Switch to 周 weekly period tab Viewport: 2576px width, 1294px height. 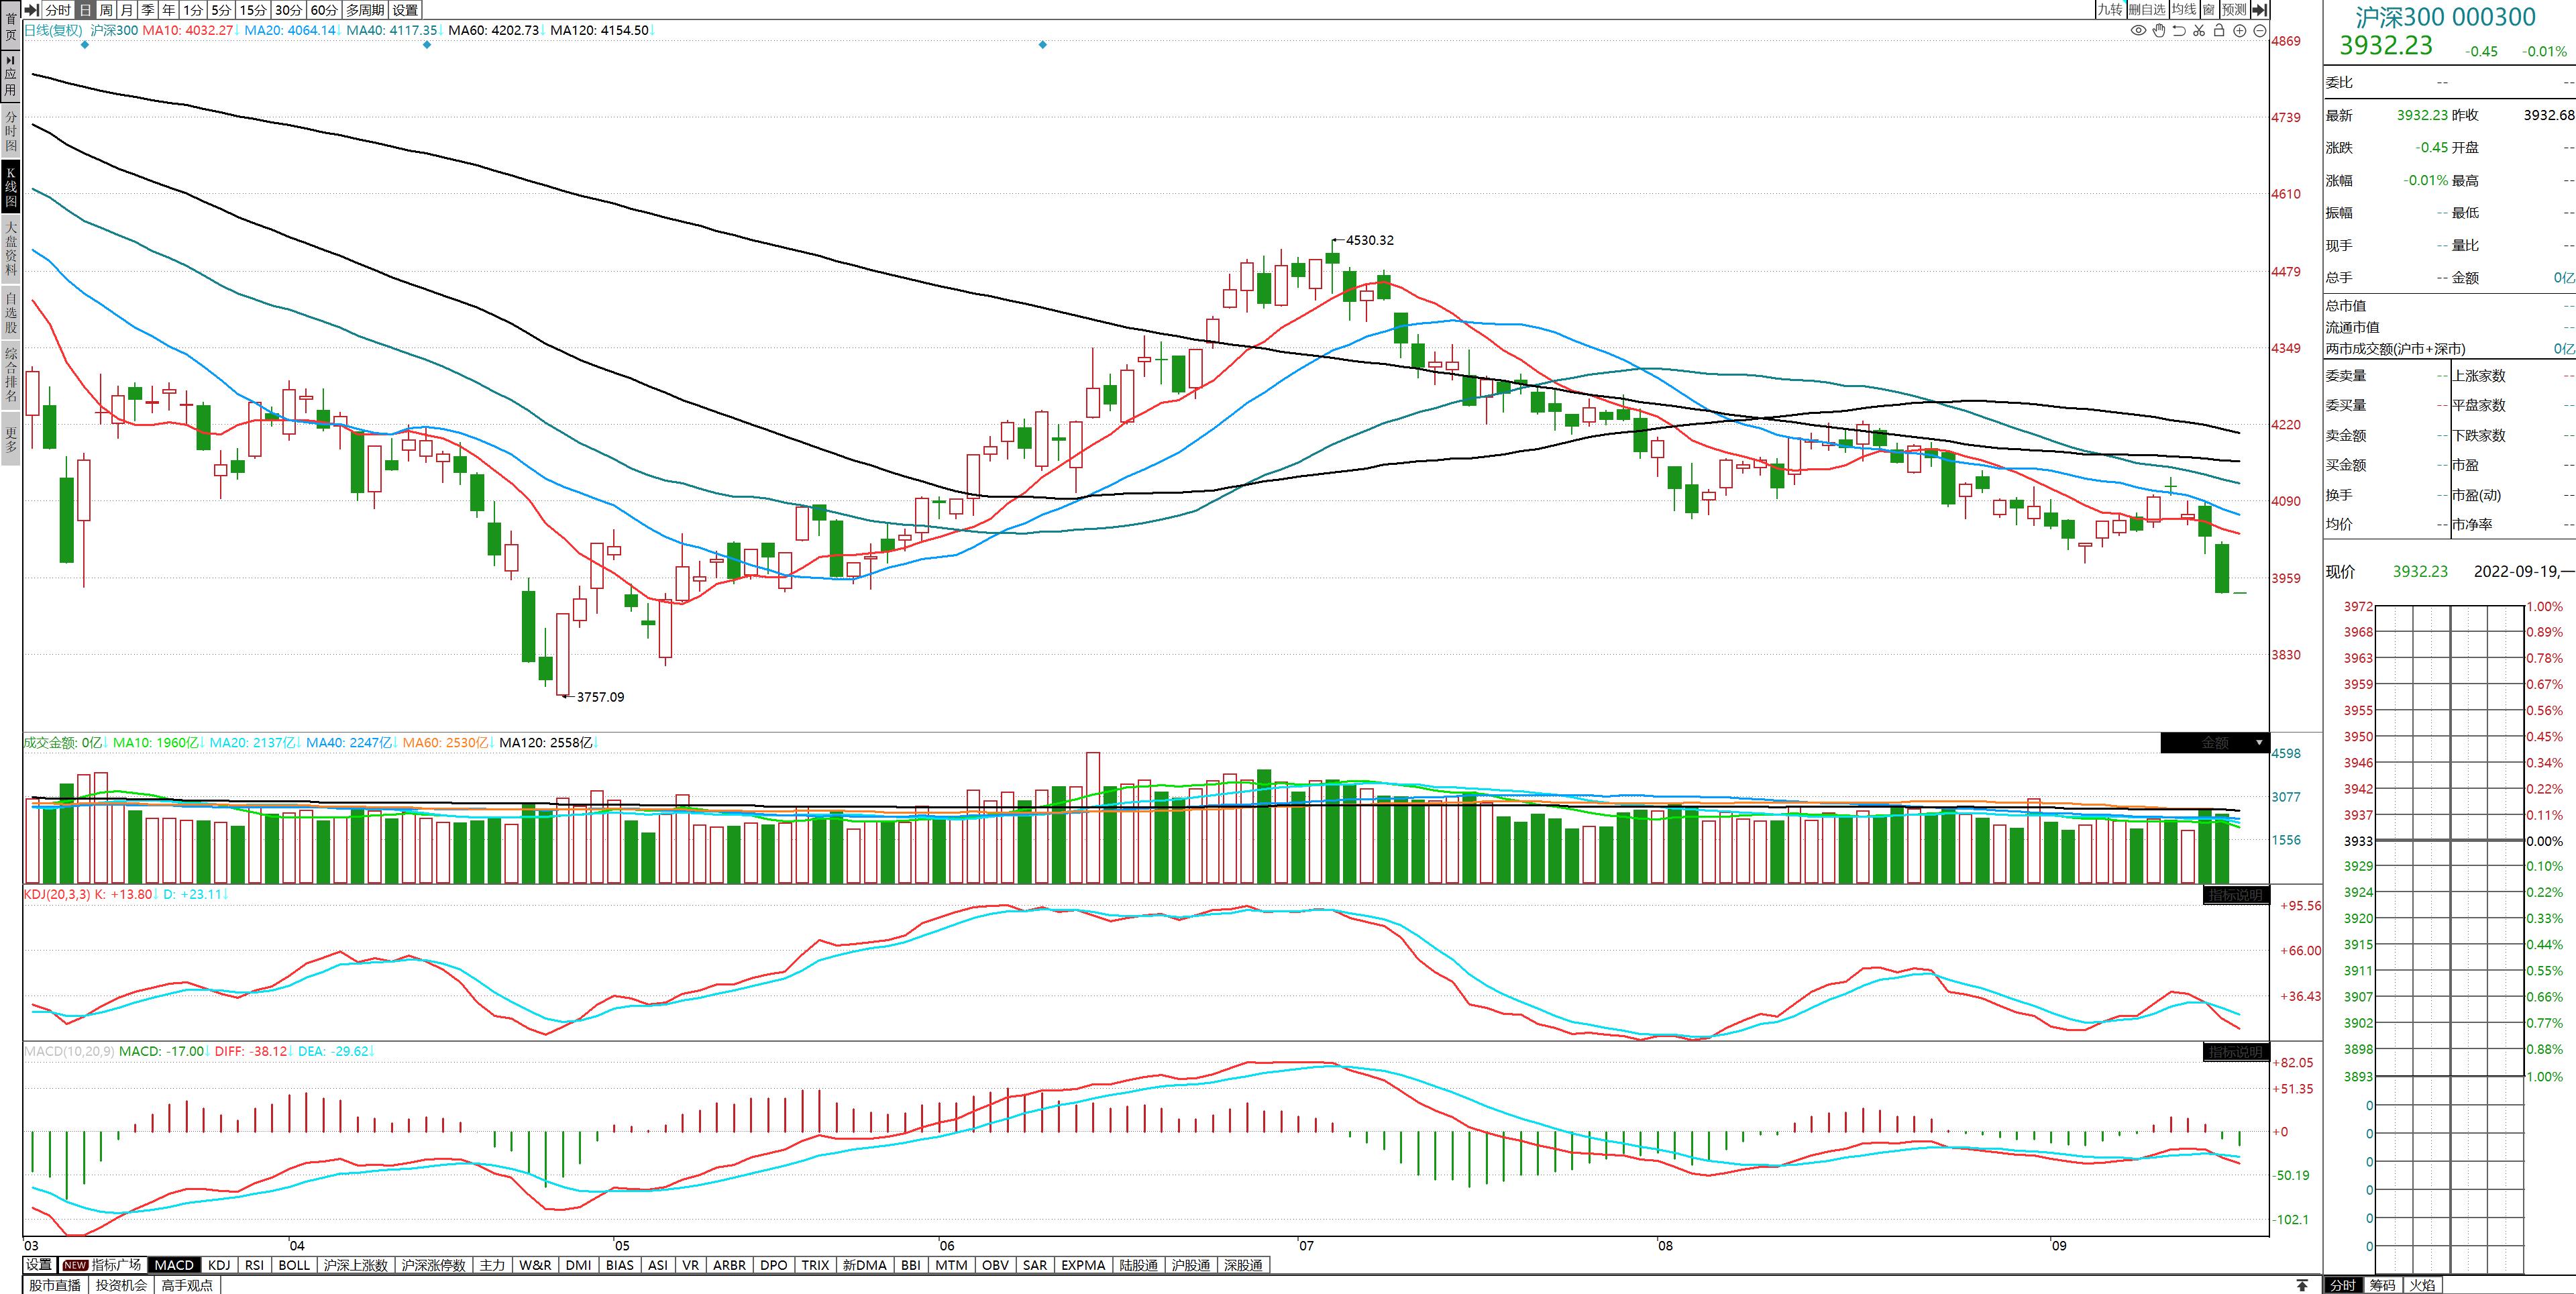pyautogui.click(x=106, y=10)
